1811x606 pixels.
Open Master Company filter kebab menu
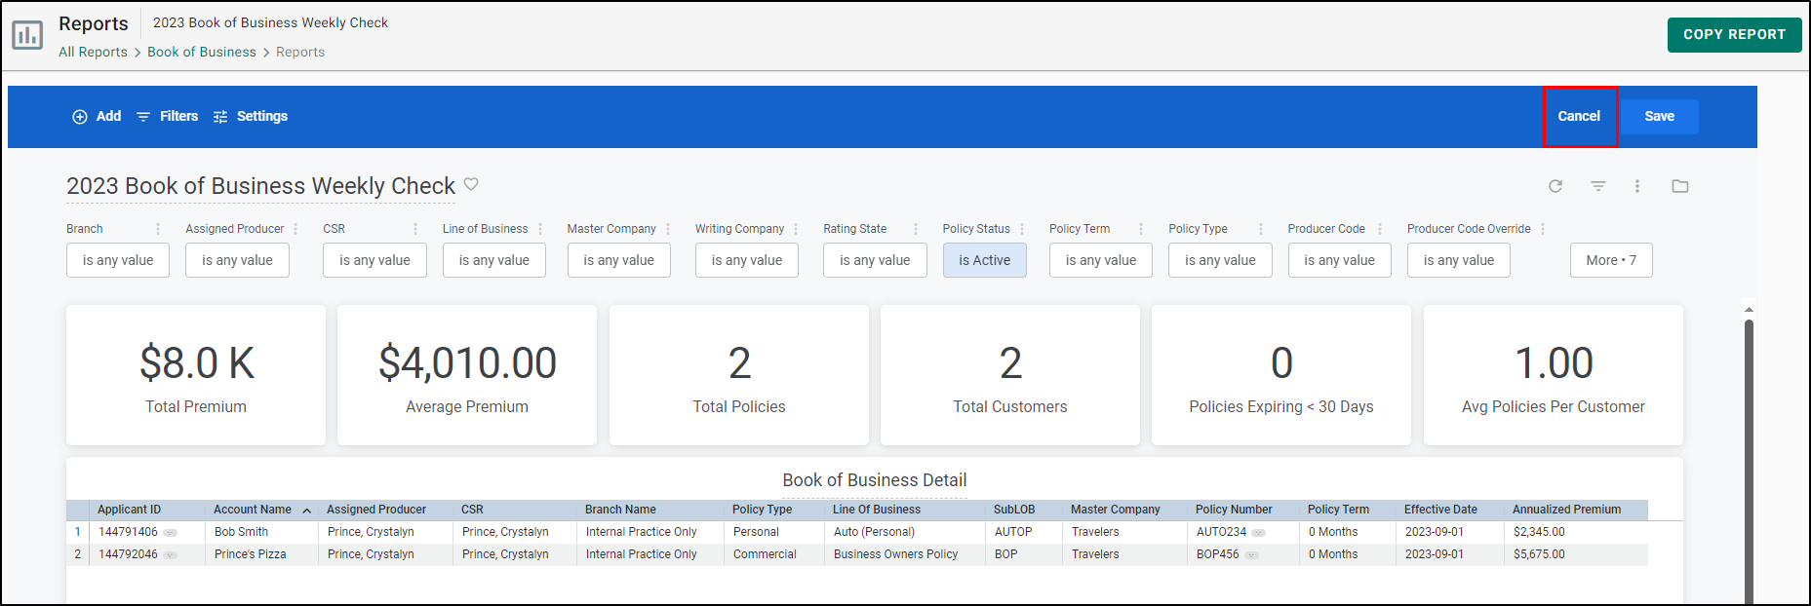point(668,229)
